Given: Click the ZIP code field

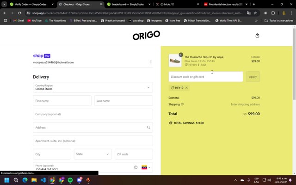Looking at the screenshot, I should tap(134, 154).
